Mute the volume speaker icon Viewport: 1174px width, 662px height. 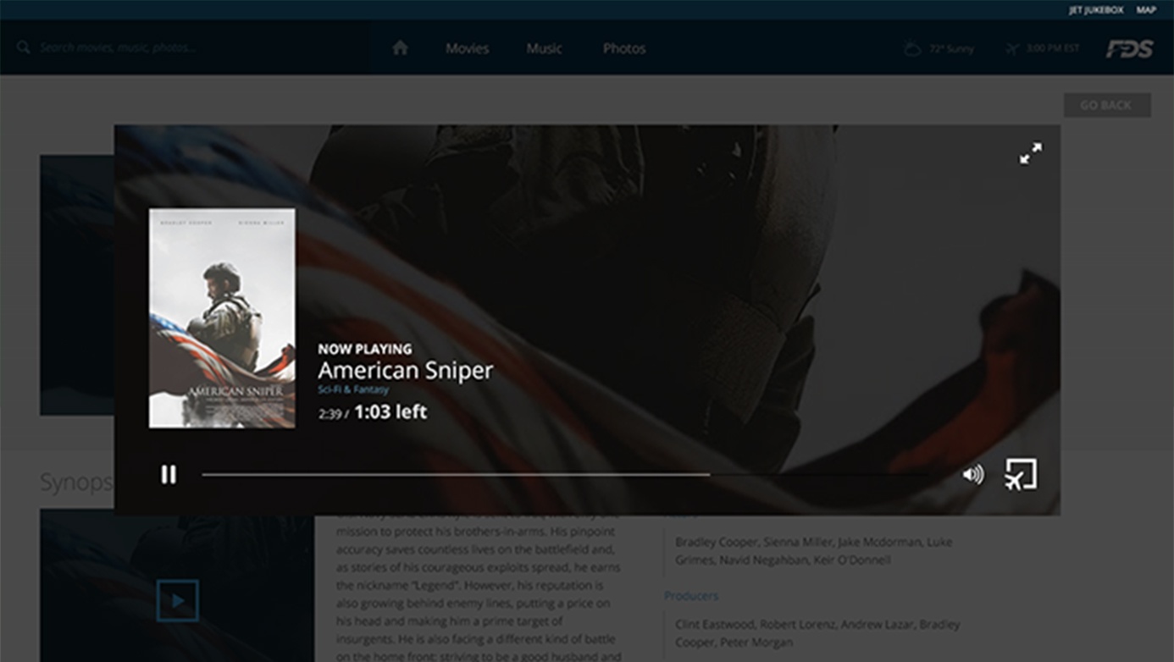point(973,475)
